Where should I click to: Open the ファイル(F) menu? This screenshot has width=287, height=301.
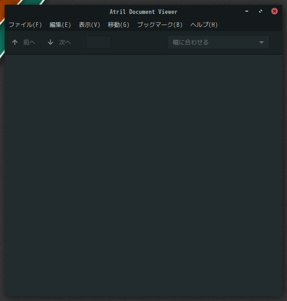pos(25,25)
